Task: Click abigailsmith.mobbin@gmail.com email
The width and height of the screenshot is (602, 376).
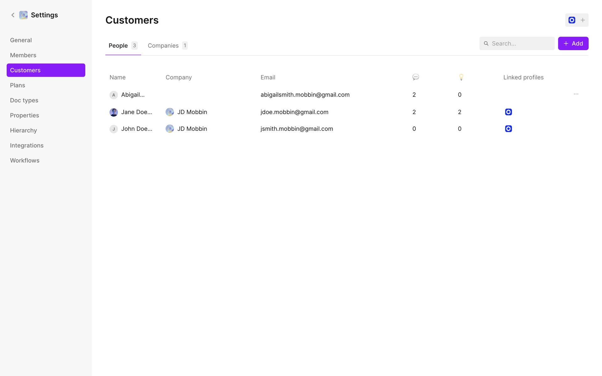Action: (305, 95)
